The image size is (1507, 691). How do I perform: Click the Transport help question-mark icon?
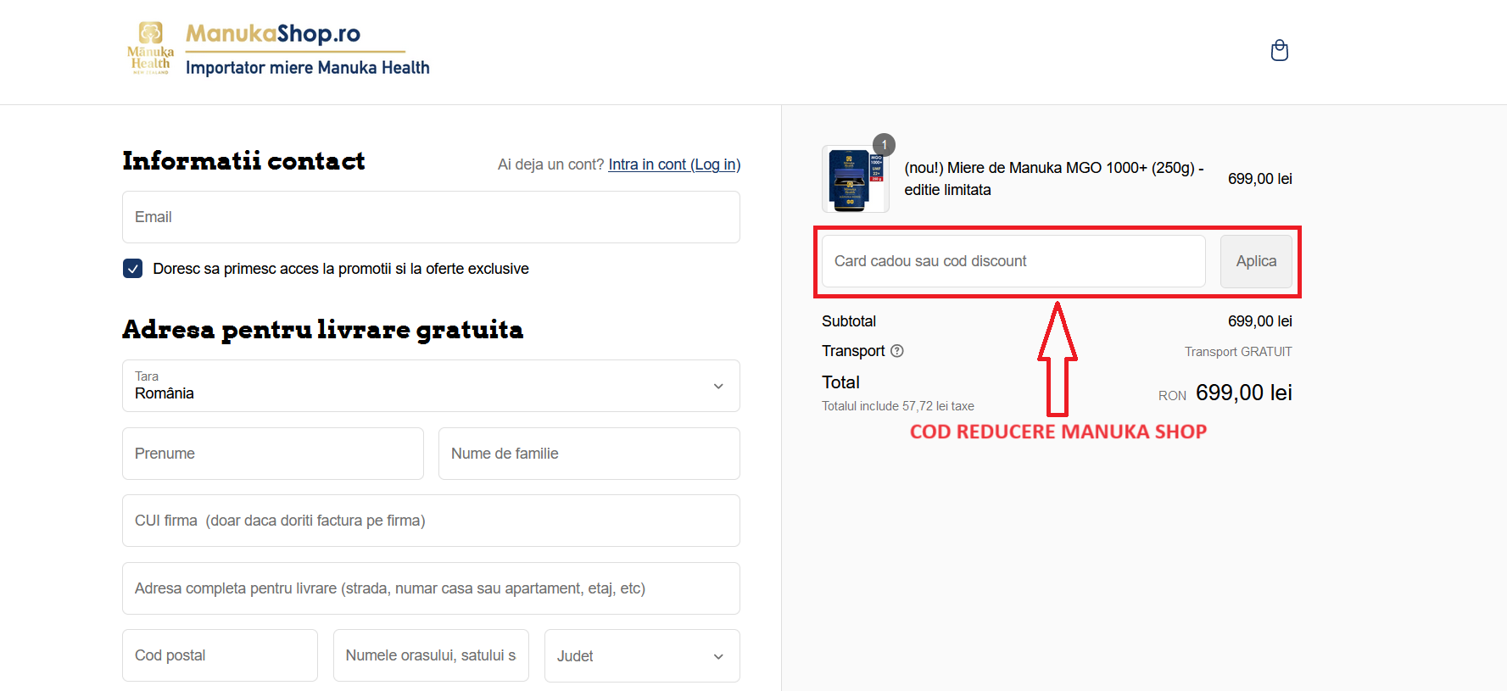click(x=897, y=351)
